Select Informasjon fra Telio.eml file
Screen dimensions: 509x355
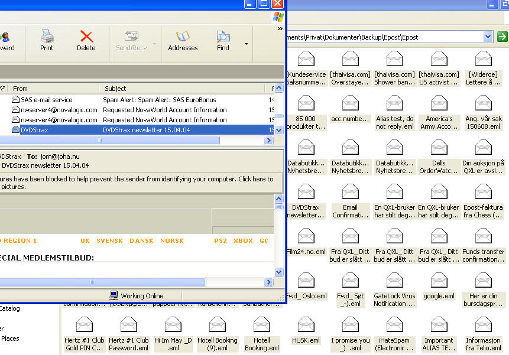pos(484,334)
